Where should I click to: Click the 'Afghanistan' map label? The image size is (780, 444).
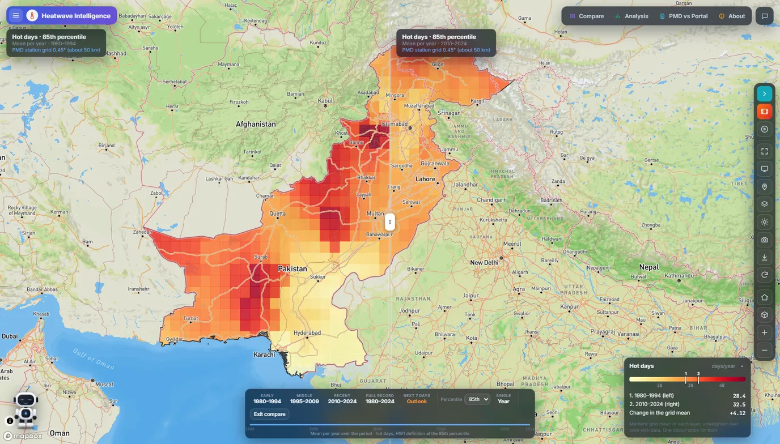tap(256, 124)
